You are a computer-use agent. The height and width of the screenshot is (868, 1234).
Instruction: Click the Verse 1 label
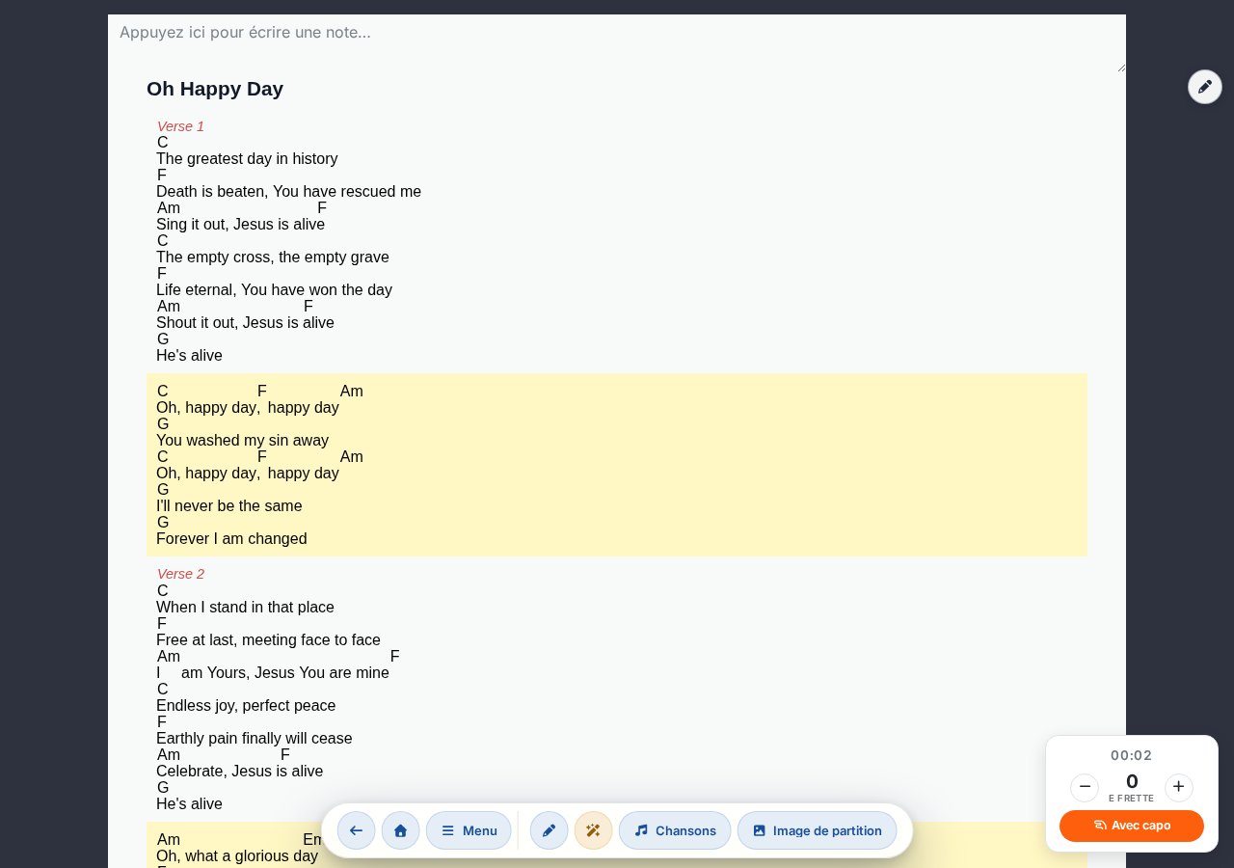(180, 126)
